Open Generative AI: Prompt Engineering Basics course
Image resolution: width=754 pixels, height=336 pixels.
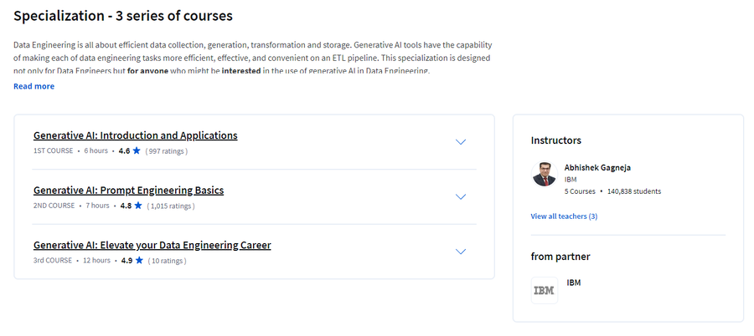point(128,191)
